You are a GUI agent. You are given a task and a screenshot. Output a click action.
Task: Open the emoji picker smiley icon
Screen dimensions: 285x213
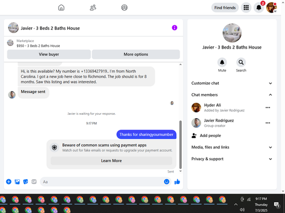click(166, 182)
